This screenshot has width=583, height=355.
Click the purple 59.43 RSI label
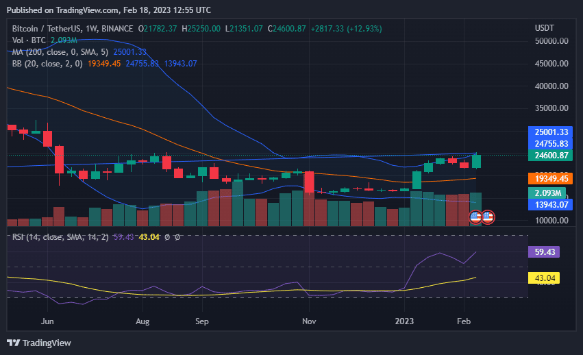[x=545, y=252]
